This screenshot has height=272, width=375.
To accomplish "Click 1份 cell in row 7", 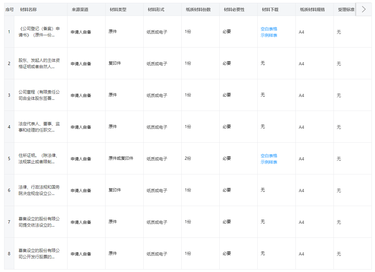I will pyautogui.click(x=188, y=222).
